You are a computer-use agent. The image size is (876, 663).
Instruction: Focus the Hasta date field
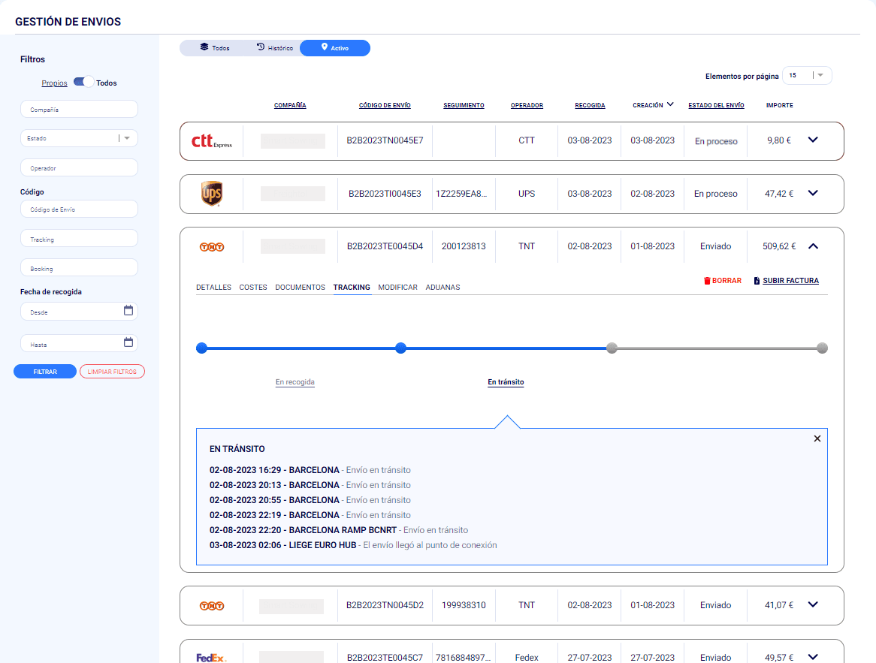click(x=80, y=343)
